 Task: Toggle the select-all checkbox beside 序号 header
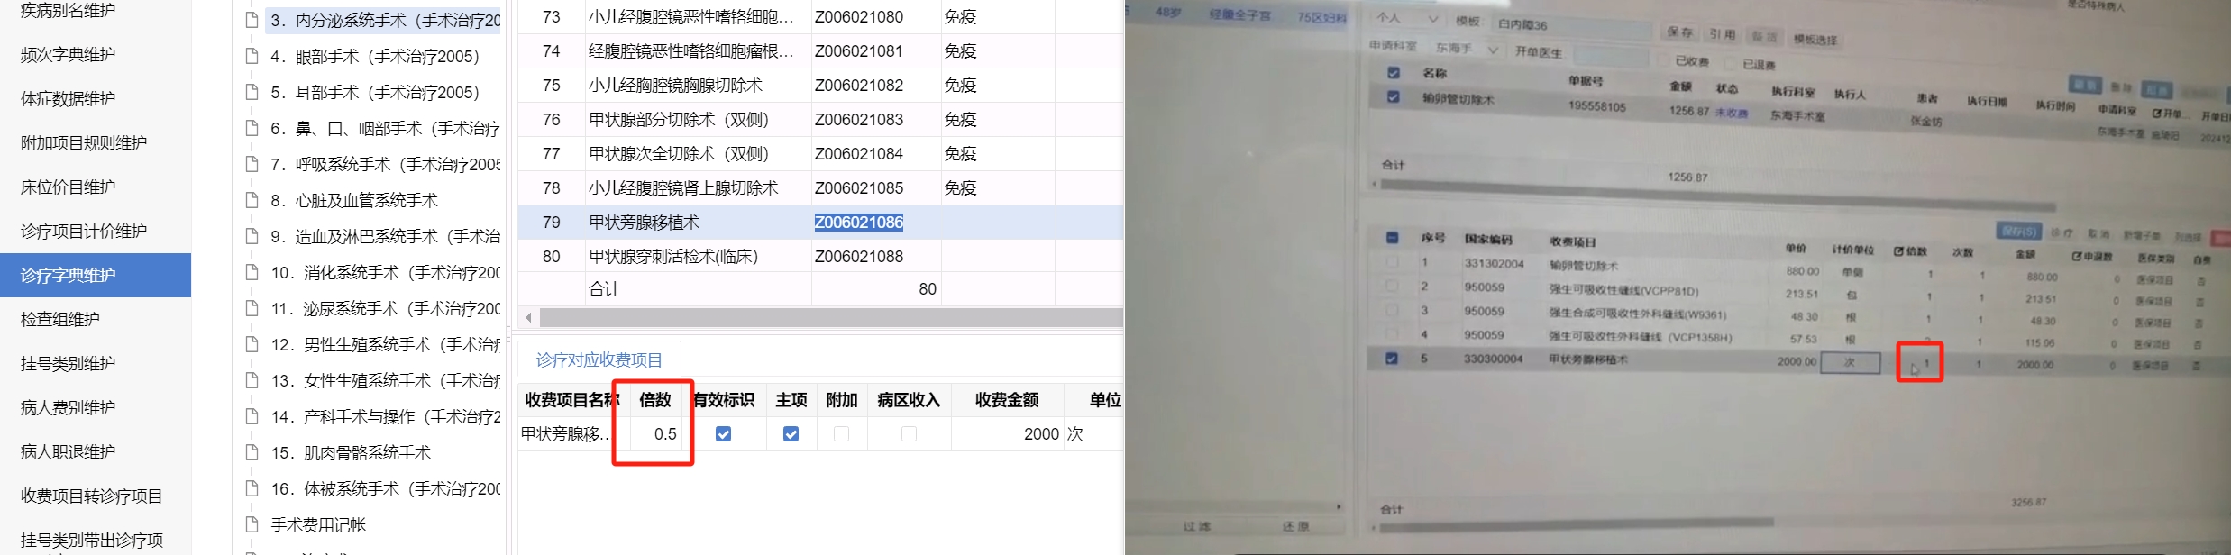1392,238
